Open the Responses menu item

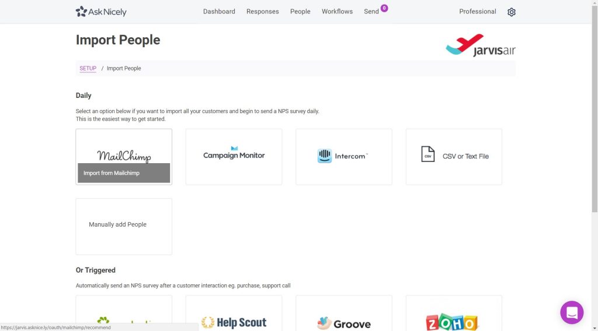[x=262, y=12]
